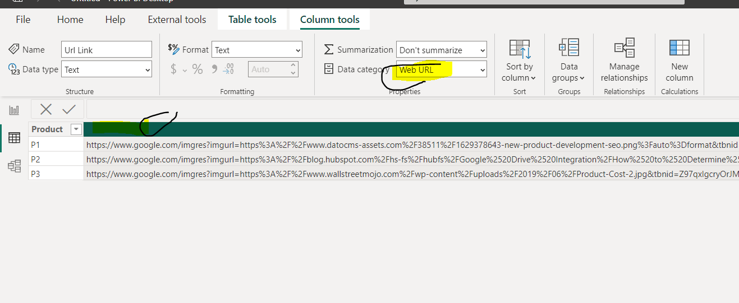
Task: Switch to the Table tools tab
Action: click(253, 20)
